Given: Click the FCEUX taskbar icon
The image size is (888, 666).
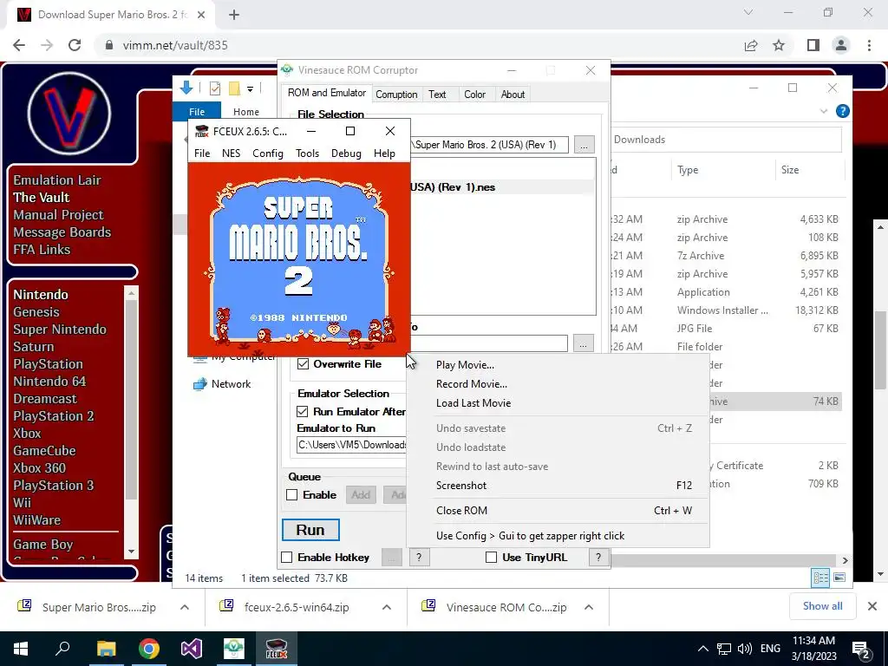Looking at the screenshot, I should point(277,649).
